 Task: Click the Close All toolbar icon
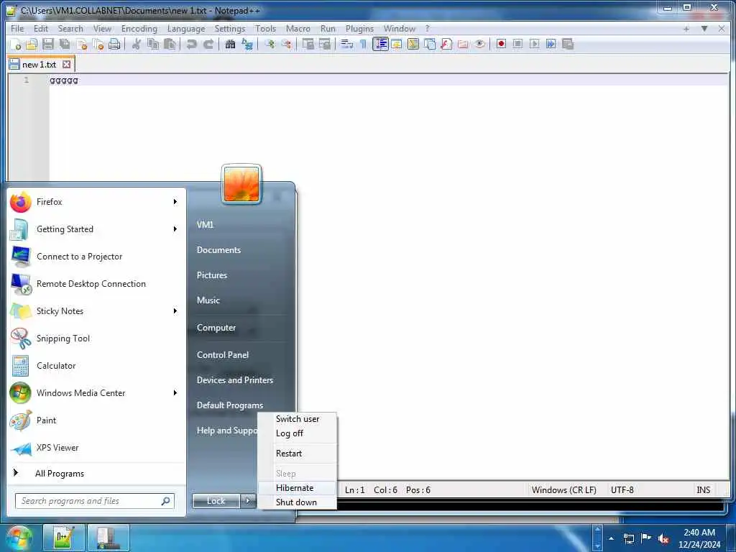coord(98,44)
